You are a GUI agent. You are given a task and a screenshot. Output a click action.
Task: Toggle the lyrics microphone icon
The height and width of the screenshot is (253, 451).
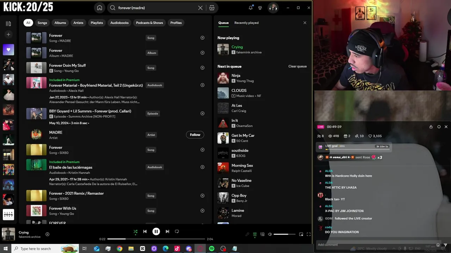point(247,234)
